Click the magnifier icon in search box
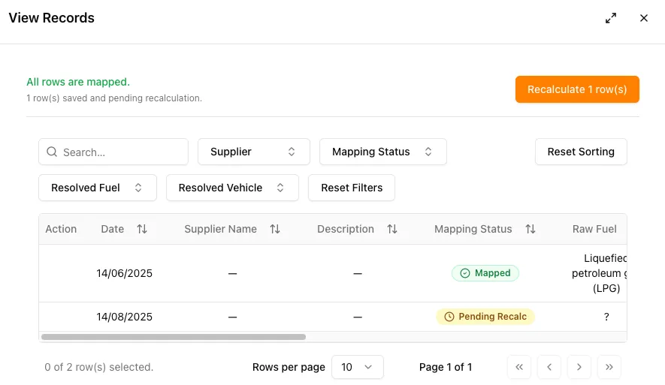The image size is (665, 385). tap(52, 152)
